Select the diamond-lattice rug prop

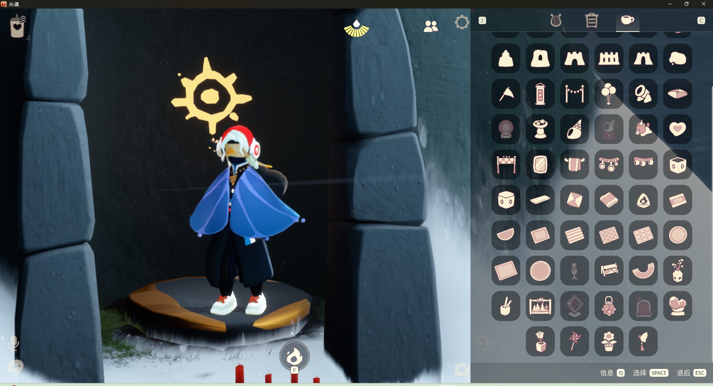(609, 235)
